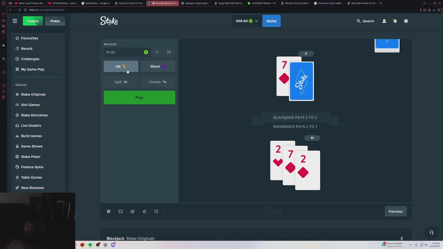Switch to When Louis Theroux browser tab
The image size is (443, 249).
tap(30, 3)
